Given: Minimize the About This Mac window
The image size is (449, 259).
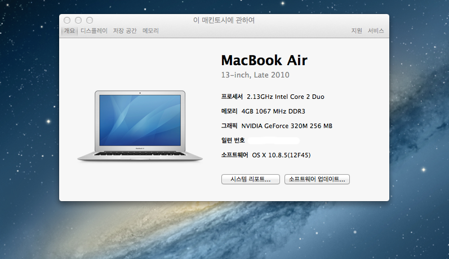Looking at the screenshot, I should coord(78,20).
